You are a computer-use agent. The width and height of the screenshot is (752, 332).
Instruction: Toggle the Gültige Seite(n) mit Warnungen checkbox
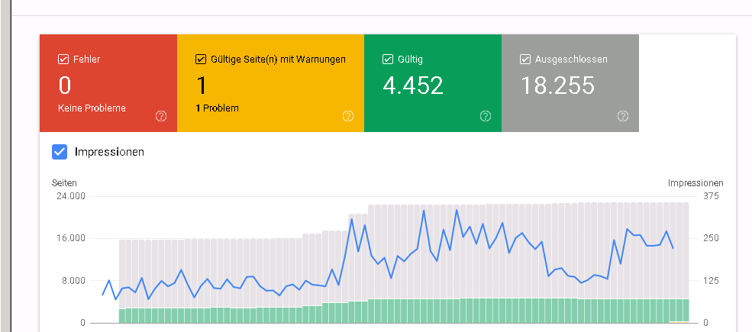(x=201, y=59)
